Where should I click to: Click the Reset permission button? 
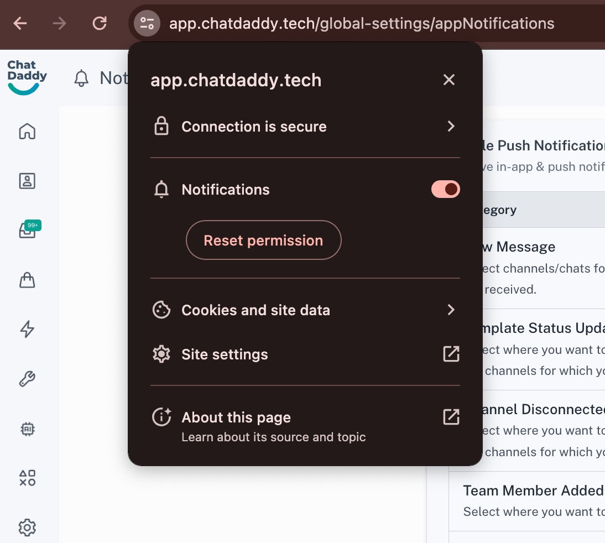point(263,241)
